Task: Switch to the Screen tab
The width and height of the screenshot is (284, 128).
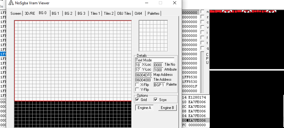Action: (x=16, y=14)
